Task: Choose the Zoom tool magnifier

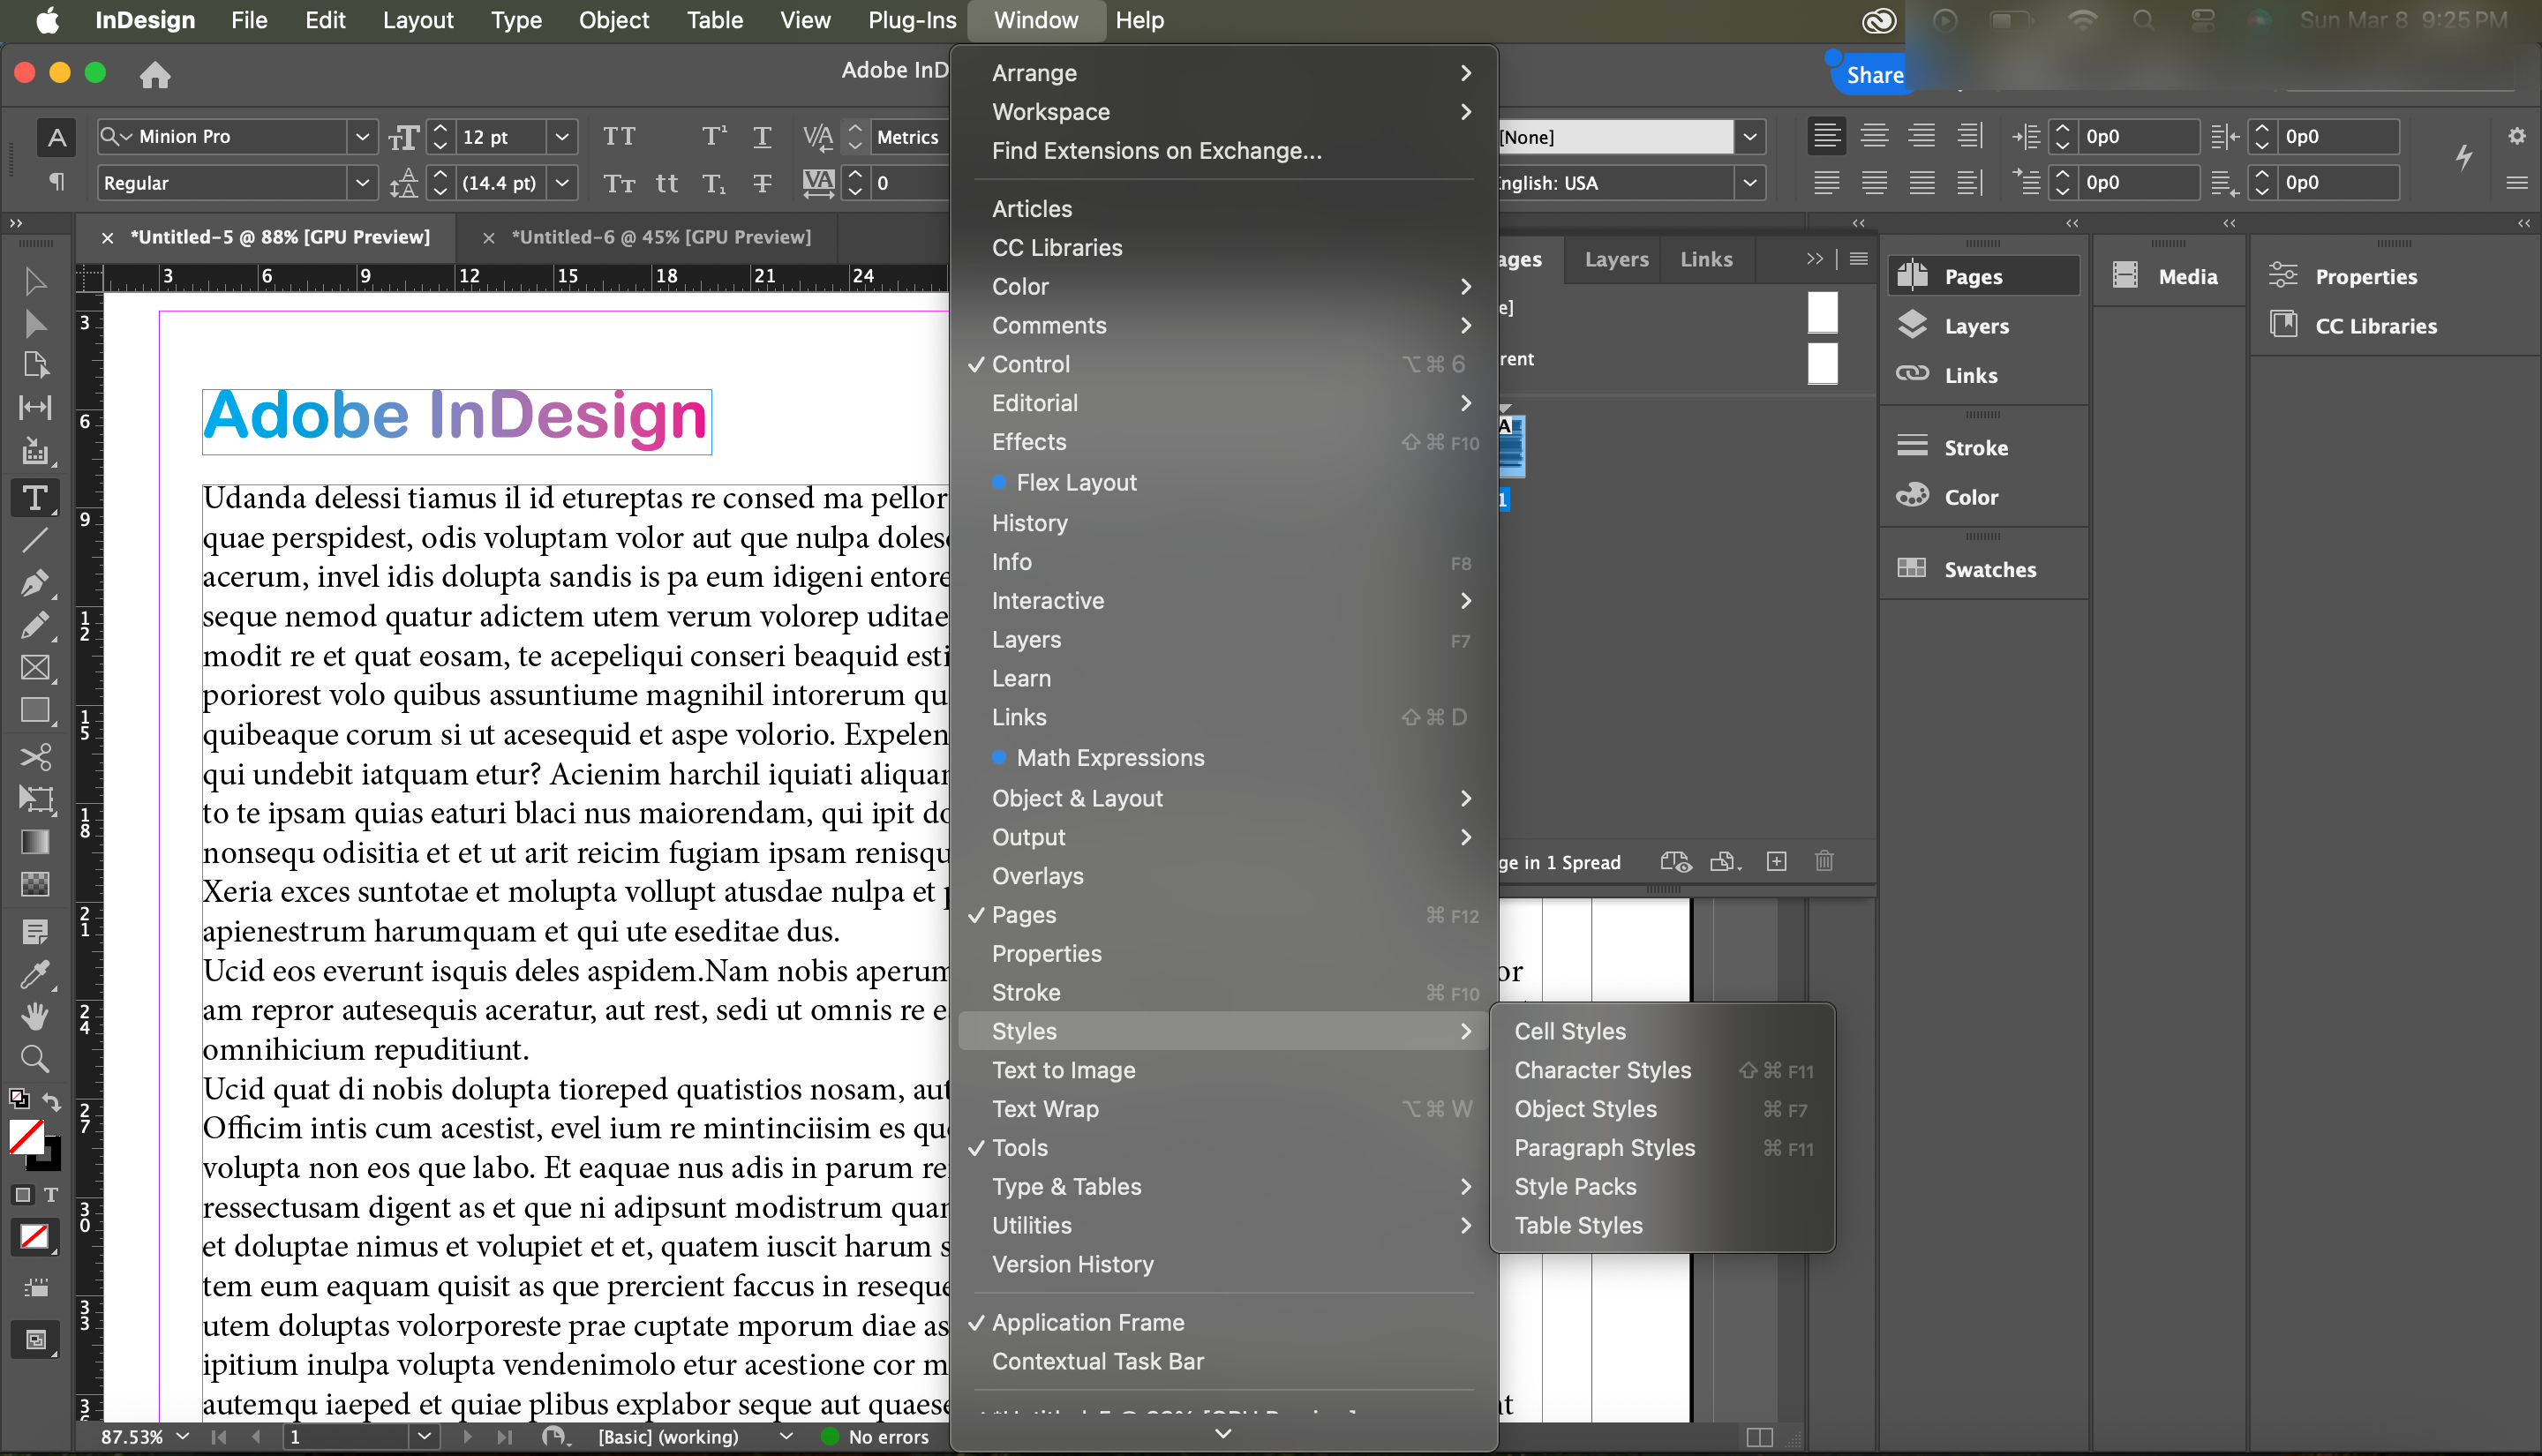Action: click(x=34, y=1058)
